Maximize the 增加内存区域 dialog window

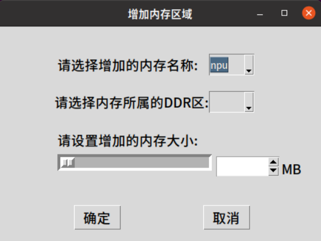coord(284,13)
